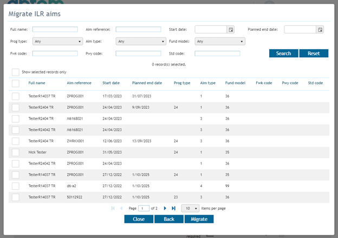Jump to the last page of results

tap(173, 208)
